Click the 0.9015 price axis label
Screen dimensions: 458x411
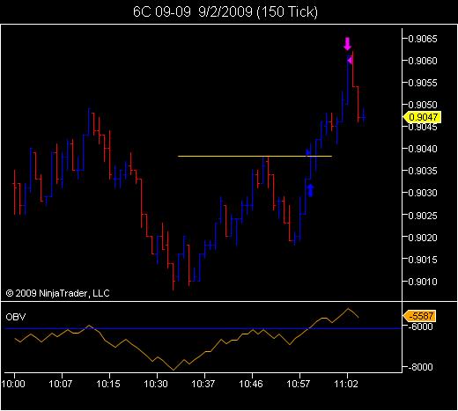pyautogui.click(x=423, y=260)
